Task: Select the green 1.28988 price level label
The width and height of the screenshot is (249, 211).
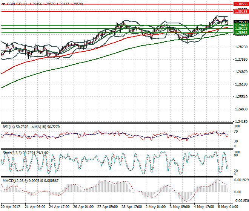Action: pyautogui.click(x=241, y=33)
